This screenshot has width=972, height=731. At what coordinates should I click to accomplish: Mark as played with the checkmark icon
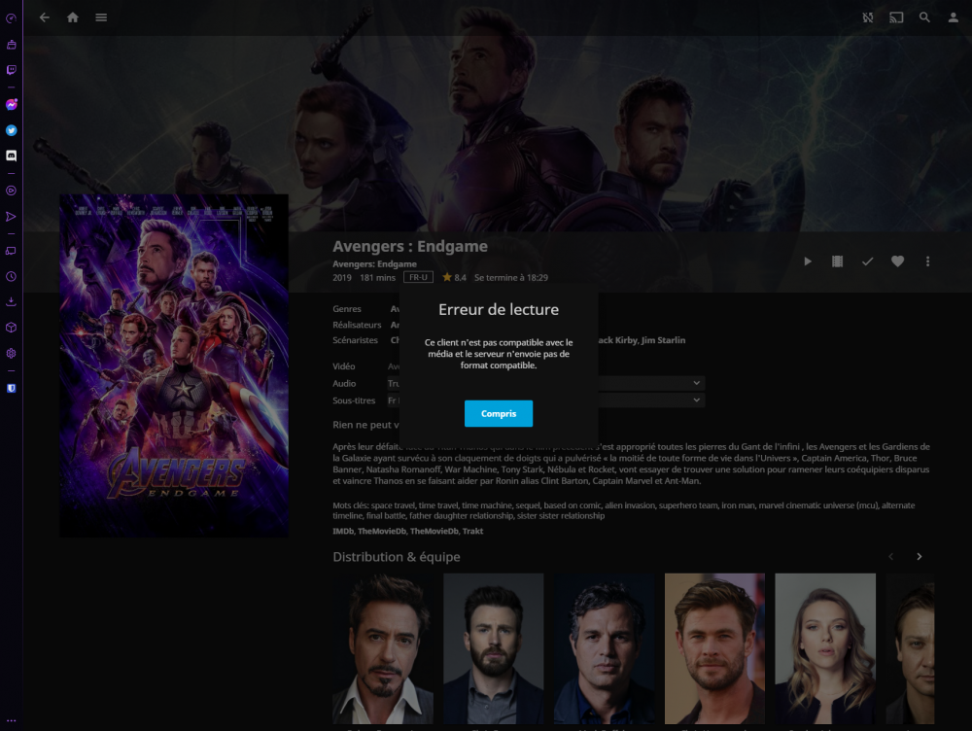click(x=867, y=261)
